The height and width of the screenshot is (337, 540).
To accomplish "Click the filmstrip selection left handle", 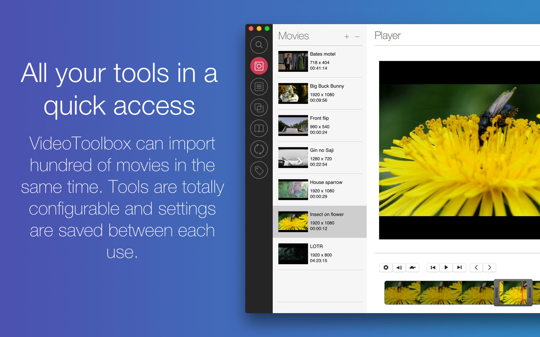I will click(497, 293).
